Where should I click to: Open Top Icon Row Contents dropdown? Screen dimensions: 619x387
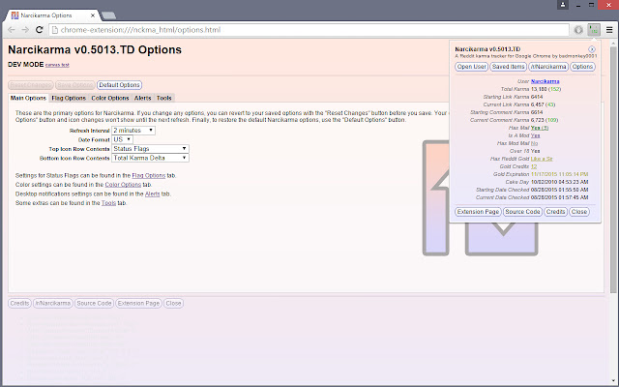tap(151, 148)
